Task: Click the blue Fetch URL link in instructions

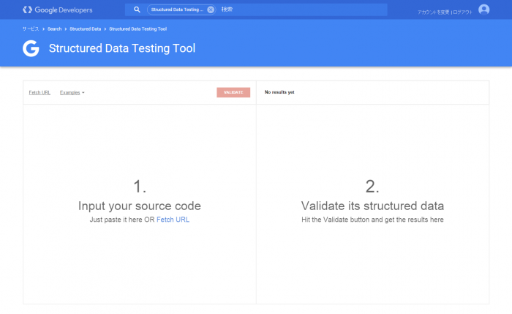Action: click(x=173, y=220)
